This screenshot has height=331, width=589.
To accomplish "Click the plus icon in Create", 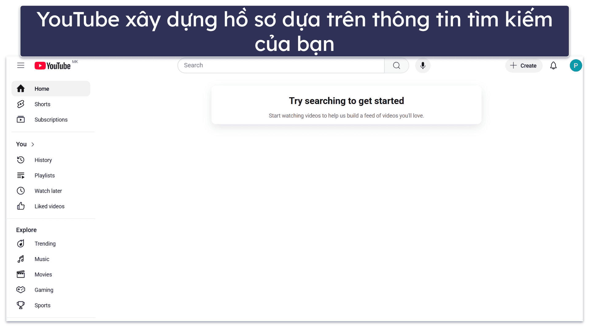I will (x=513, y=65).
